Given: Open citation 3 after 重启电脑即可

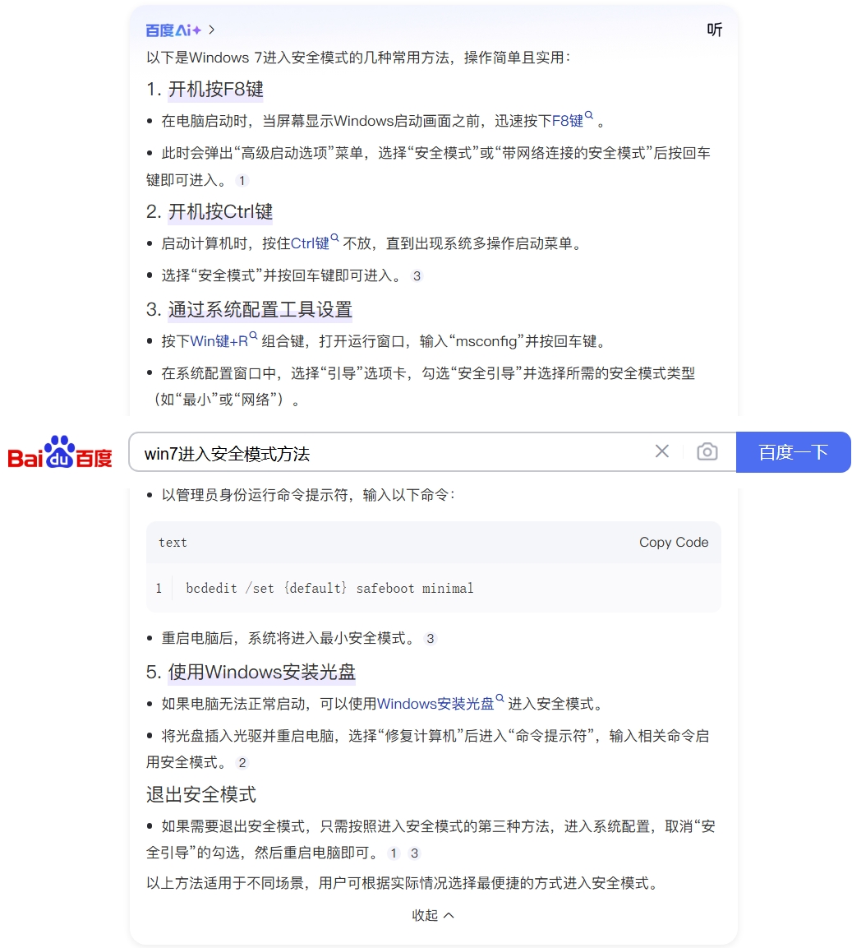Looking at the screenshot, I should [414, 853].
